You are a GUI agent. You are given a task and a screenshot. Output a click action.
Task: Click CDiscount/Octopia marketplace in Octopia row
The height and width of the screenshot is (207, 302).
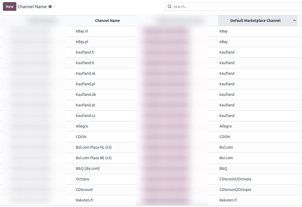tap(235, 179)
